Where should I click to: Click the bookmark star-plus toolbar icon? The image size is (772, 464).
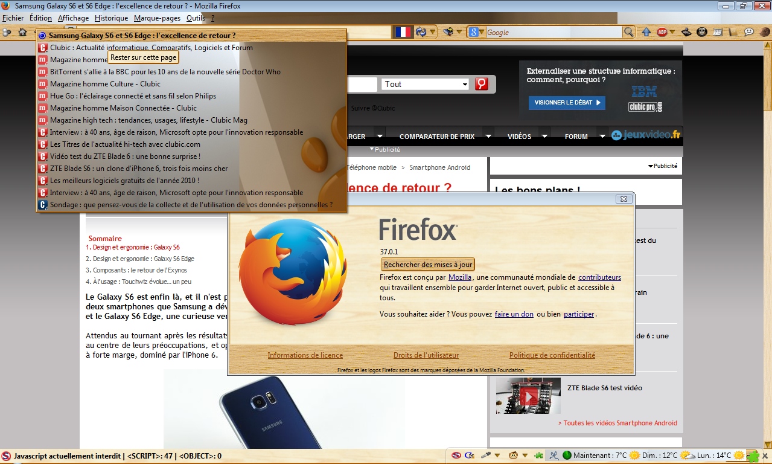pyautogui.click(x=447, y=32)
